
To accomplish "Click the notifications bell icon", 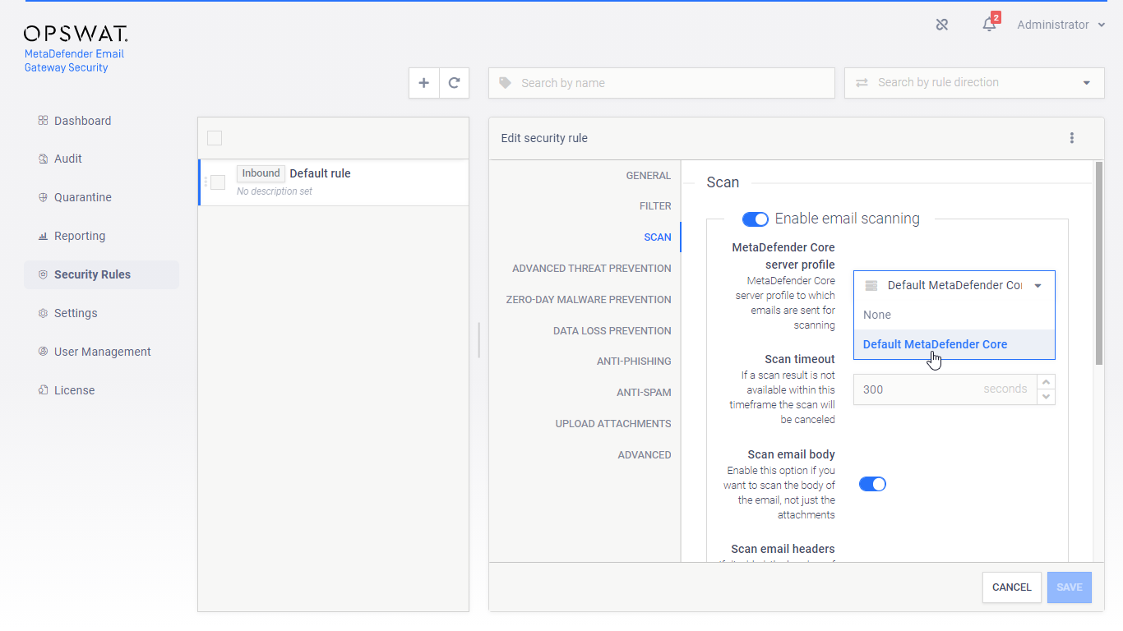I will (x=989, y=25).
